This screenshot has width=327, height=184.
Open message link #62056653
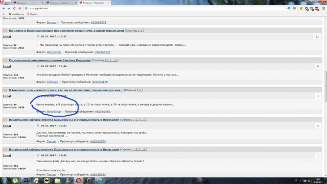coord(98,175)
